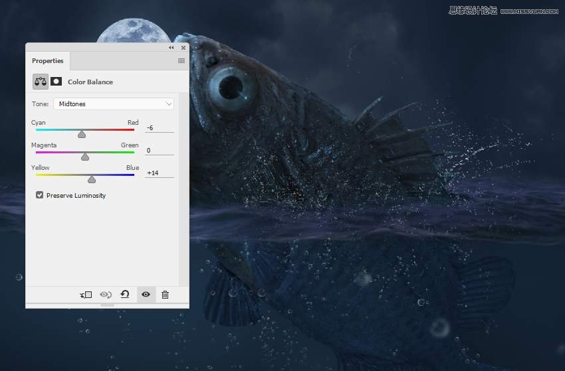The height and width of the screenshot is (371, 565).
Task: Click the Magenta-Green value field
Action: [x=159, y=150]
